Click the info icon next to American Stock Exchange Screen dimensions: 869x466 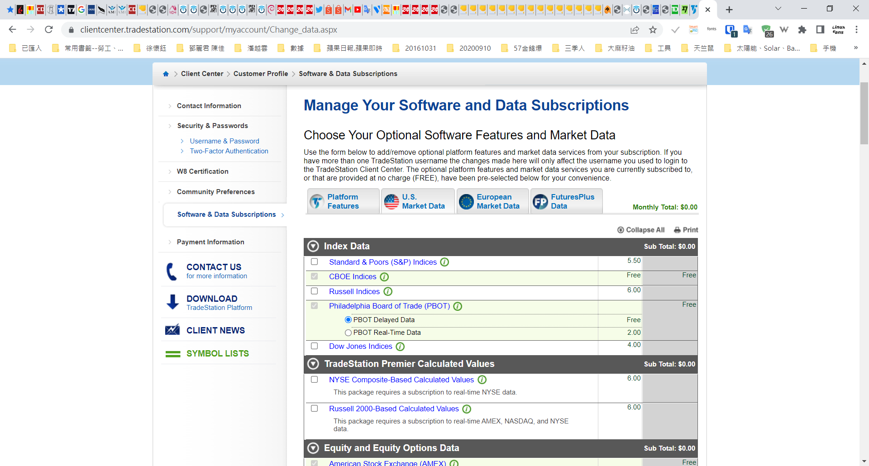tap(454, 463)
